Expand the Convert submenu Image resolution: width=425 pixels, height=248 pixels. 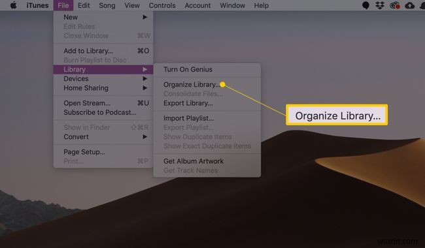103,137
